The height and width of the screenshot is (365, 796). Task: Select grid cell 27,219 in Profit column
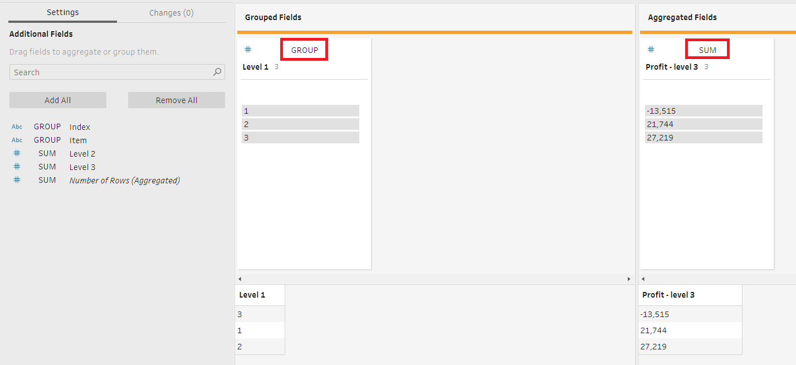pos(690,347)
